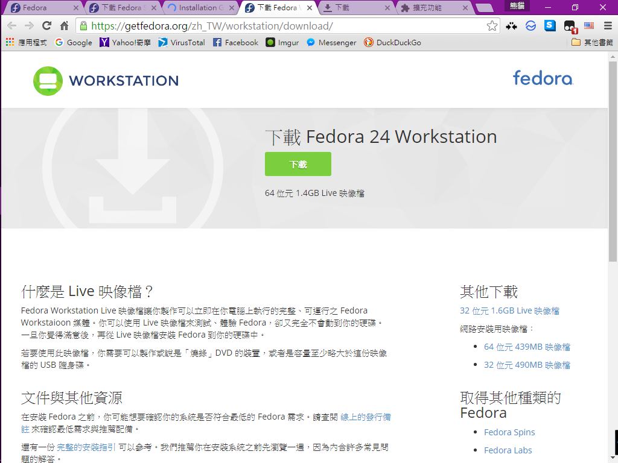
Task: Click the blue S extension icon
Action: coord(550,25)
